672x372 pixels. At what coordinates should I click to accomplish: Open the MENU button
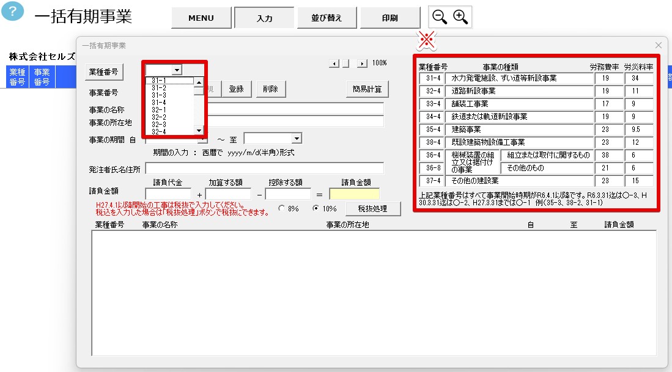point(201,18)
